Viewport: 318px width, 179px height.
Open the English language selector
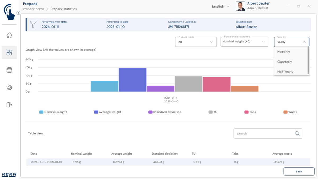coord(220,6)
